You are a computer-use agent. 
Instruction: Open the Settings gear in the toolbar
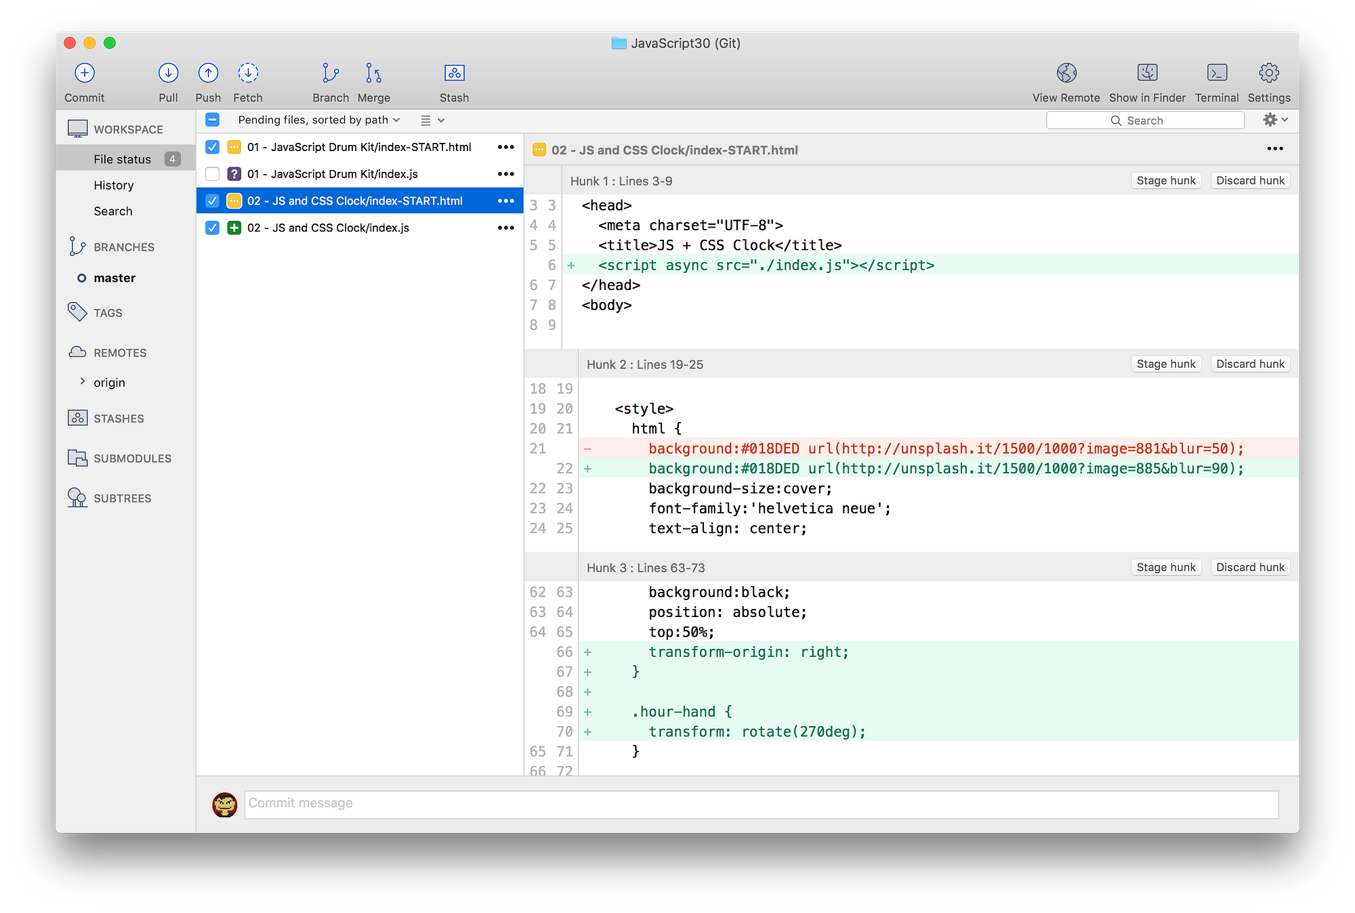(1269, 72)
